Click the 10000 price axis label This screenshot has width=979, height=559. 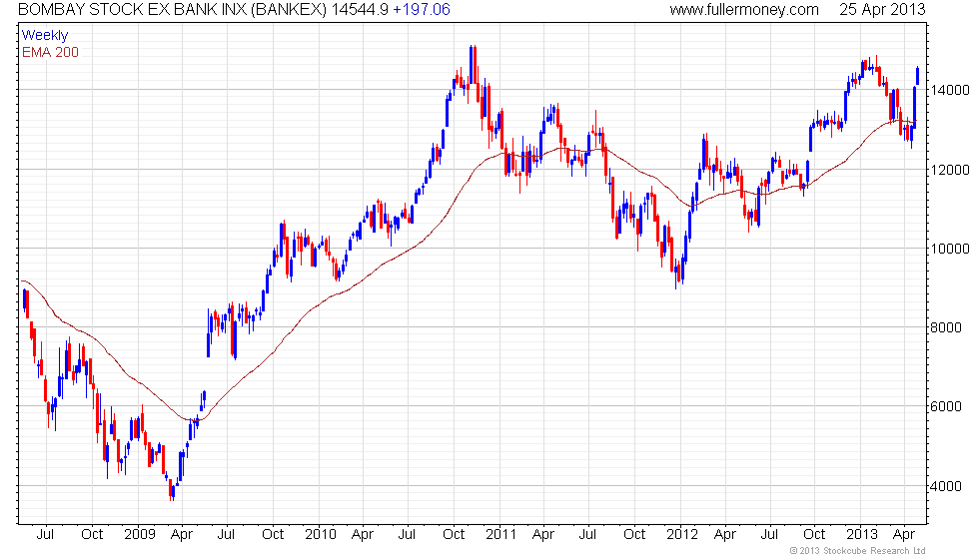click(x=950, y=249)
